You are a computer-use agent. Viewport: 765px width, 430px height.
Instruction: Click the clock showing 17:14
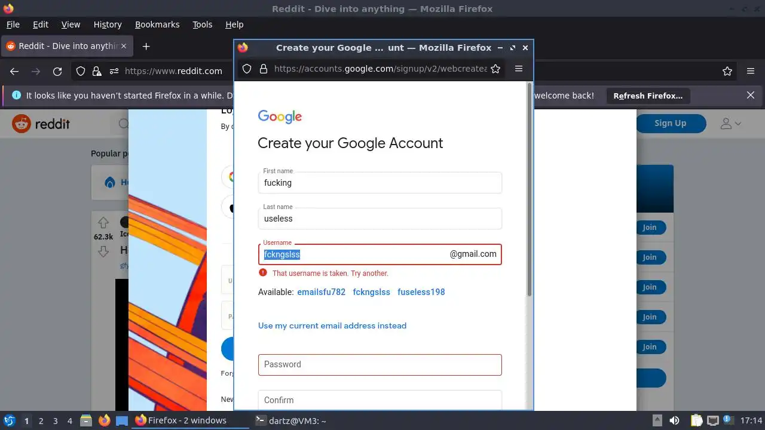click(x=751, y=420)
